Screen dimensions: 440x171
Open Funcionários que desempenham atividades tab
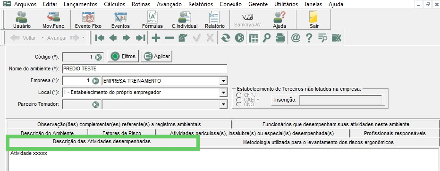[336, 124]
